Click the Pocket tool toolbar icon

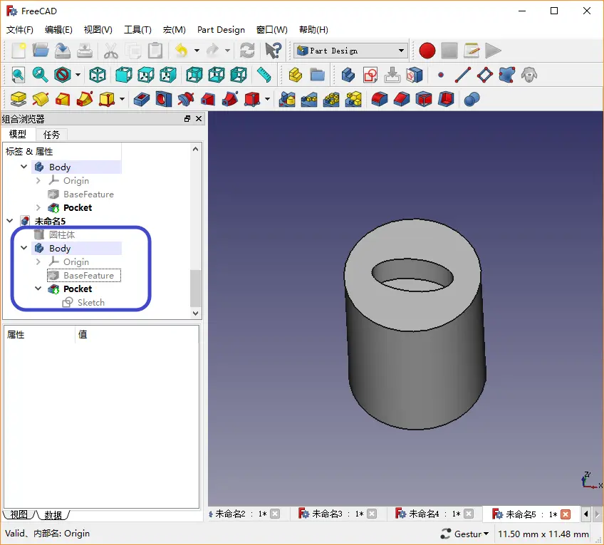(142, 99)
